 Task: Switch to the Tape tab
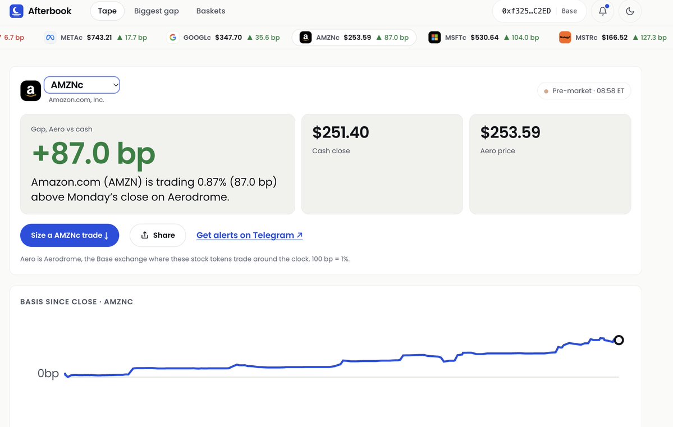pyautogui.click(x=107, y=11)
